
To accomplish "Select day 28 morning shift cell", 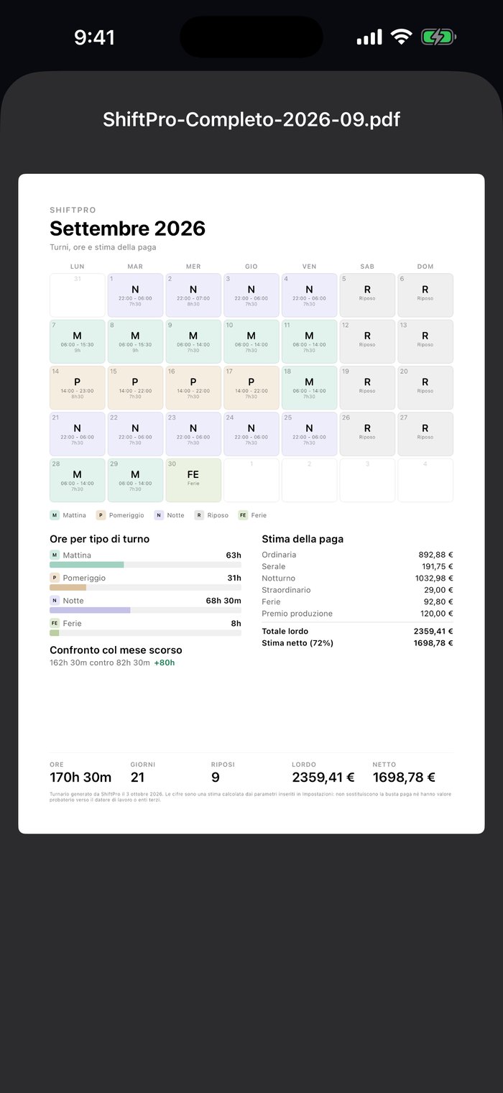I will pos(78,480).
